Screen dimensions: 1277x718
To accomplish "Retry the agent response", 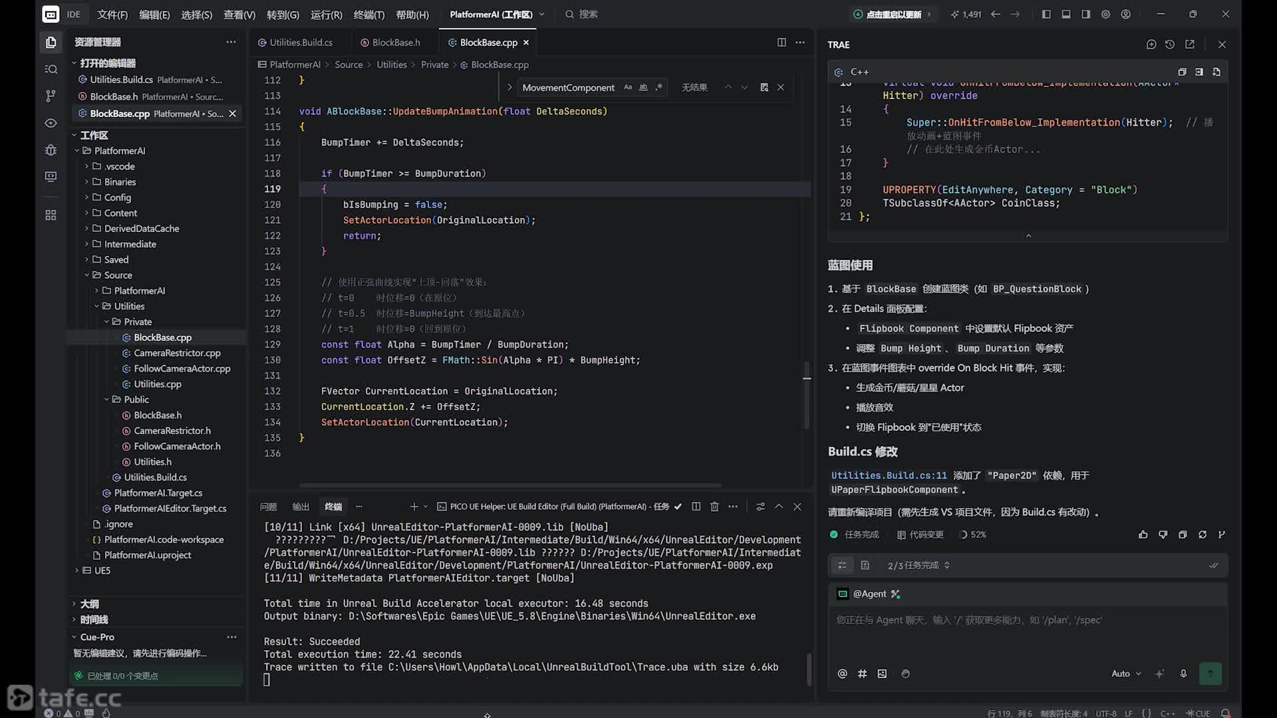I will [1203, 535].
